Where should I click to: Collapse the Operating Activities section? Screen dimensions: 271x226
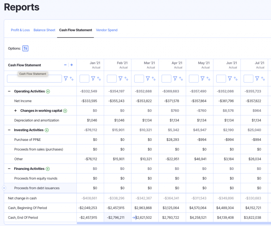9,91
